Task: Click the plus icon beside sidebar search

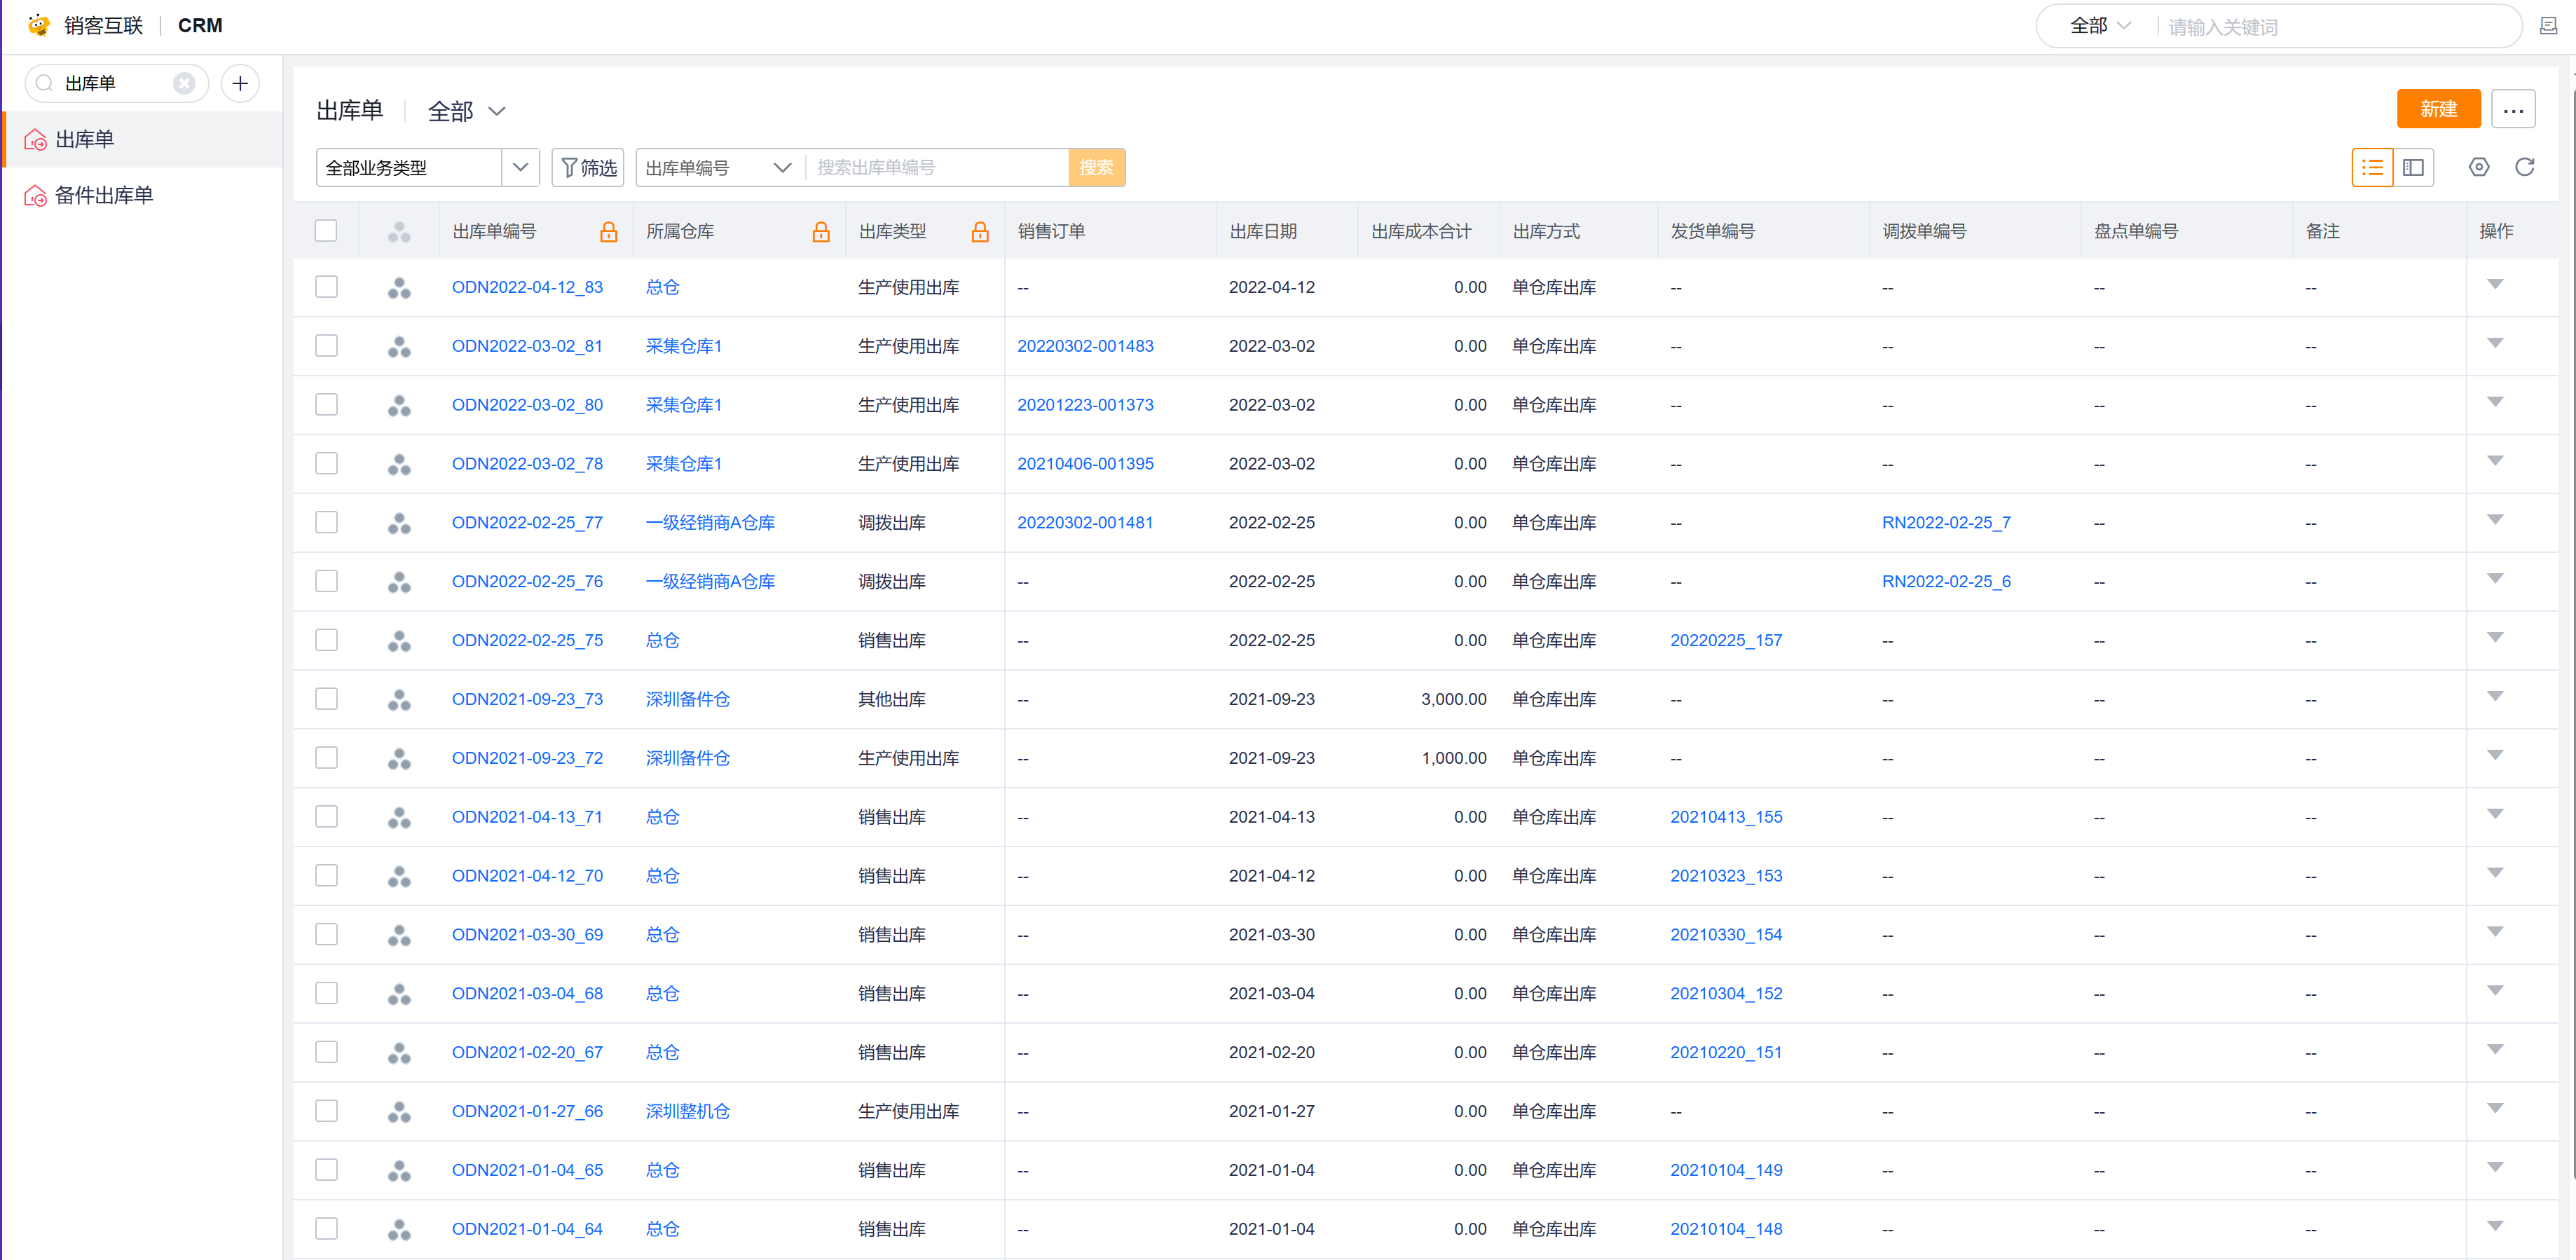Action: 240,83
